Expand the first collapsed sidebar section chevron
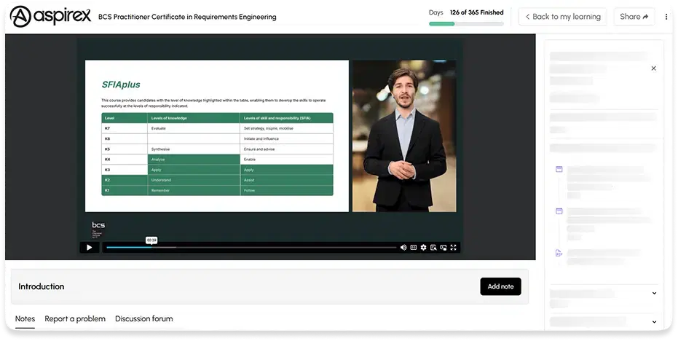Screen dimensions: 678x341 (x=654, y=293)
